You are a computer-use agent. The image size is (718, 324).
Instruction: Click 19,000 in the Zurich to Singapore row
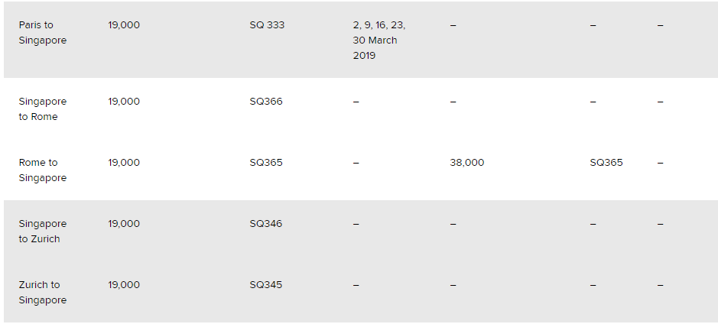124,285
